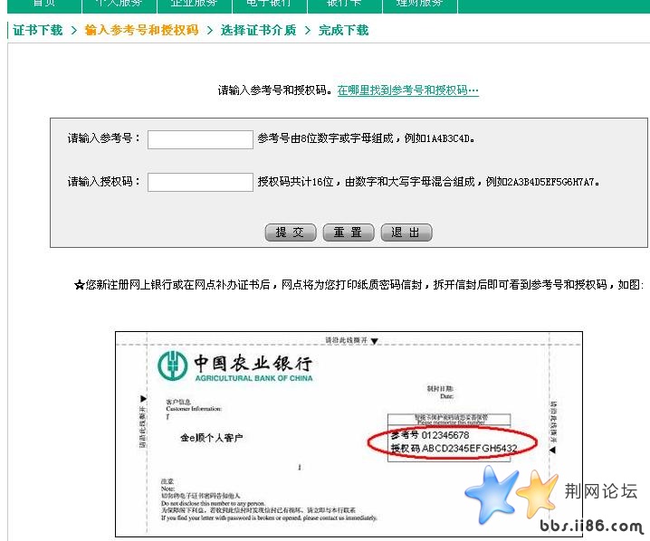Click the hint text with example 1A4B3C4D

tap(366, 138)
